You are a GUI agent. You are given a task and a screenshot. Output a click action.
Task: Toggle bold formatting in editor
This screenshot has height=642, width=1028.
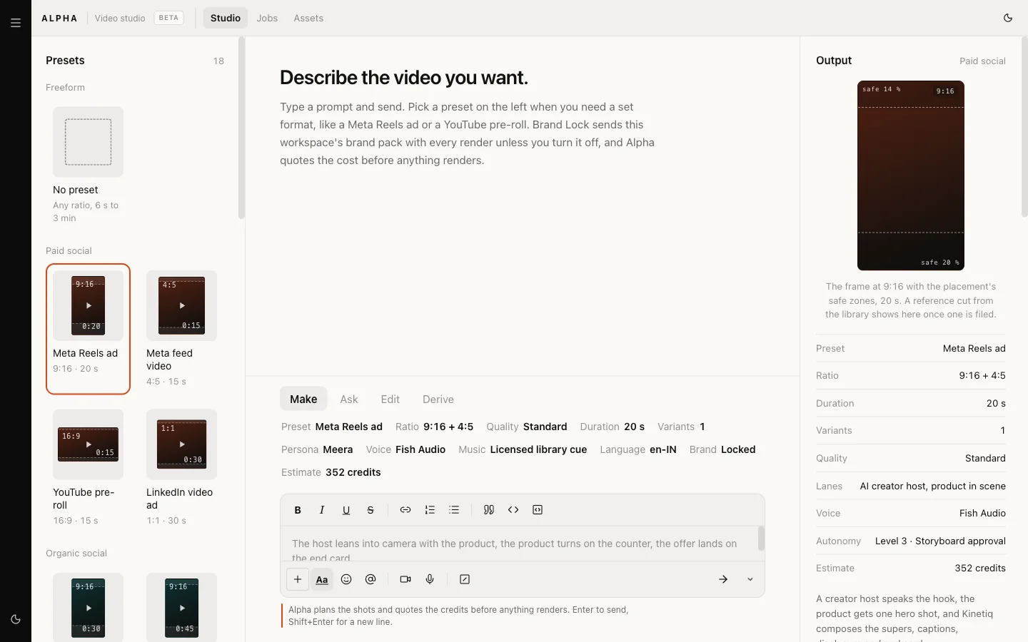(298, 510)
